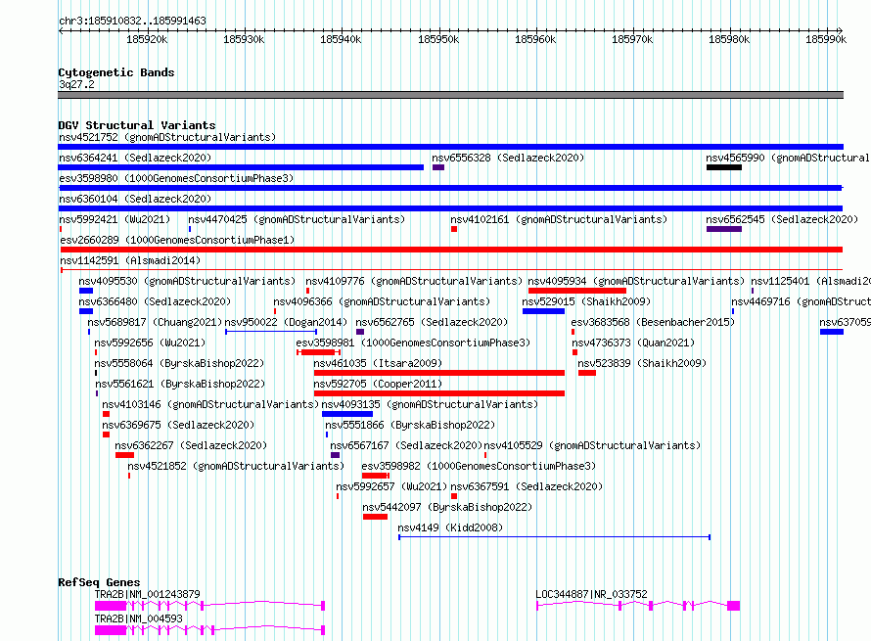This screenshot has width=871, height=641.
Task: Click the 185950k ruler tick label
Action: coord(438,39)
